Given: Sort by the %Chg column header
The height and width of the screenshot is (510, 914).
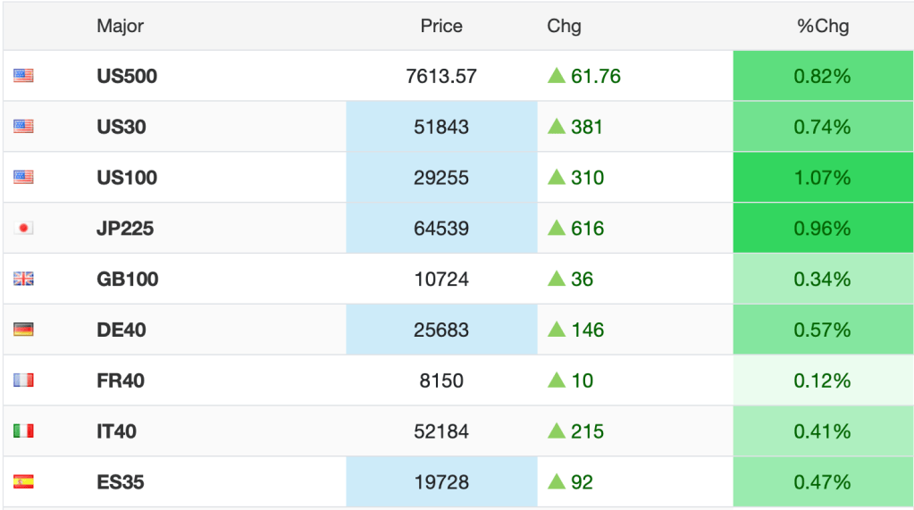Looking at the screenshot, I should pos(823,26).
